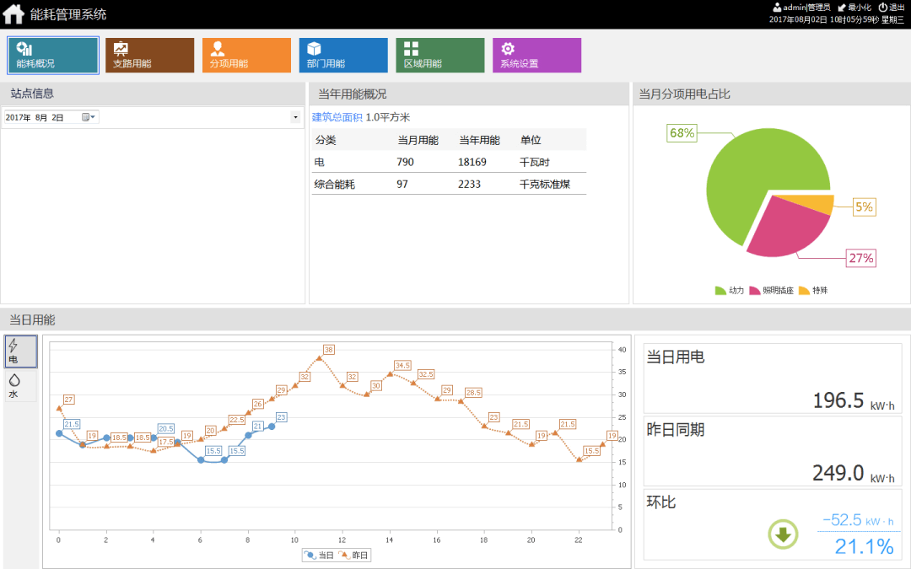Image resolution: width=911 pixels, height=569 pixels.
Task: Click the 38 peak data point label
Action: [329, 350]
